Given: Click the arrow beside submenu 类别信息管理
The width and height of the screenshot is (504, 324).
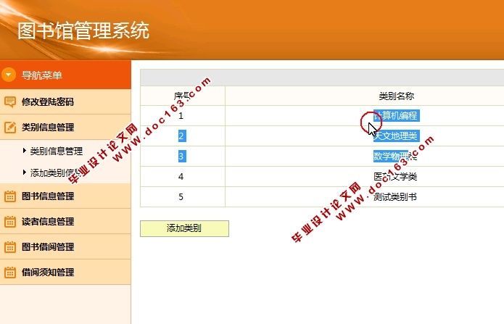Looking at the screenshot, I should pyautogui.click(x=25, y=151).
